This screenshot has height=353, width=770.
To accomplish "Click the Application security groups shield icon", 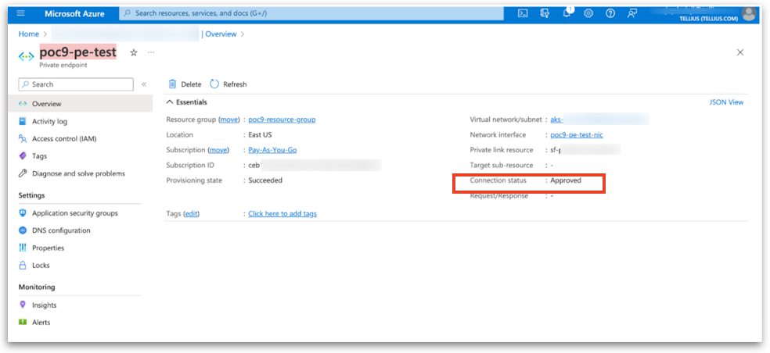I will 22,213.
